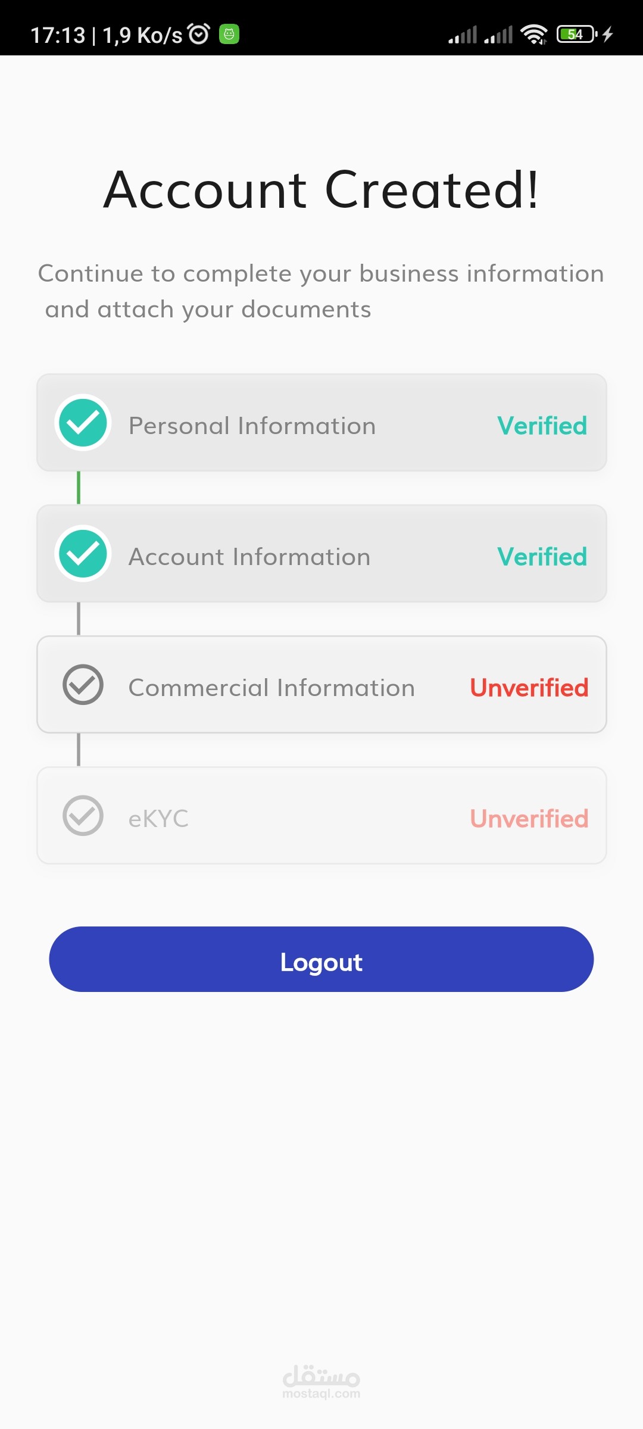Screen dimensions: 643x1429
Task: Tap the grey check icon beside Commercial Information
Action: pyautogui.click(x=83, y=685)
